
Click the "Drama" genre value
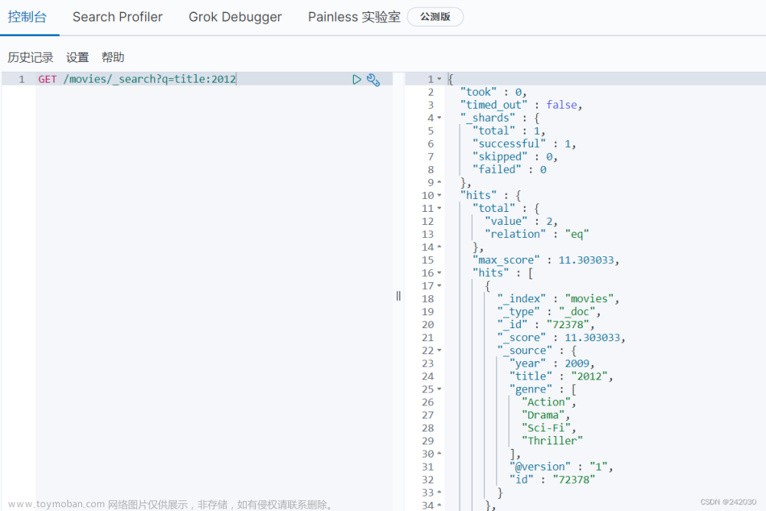pos(545,415)
